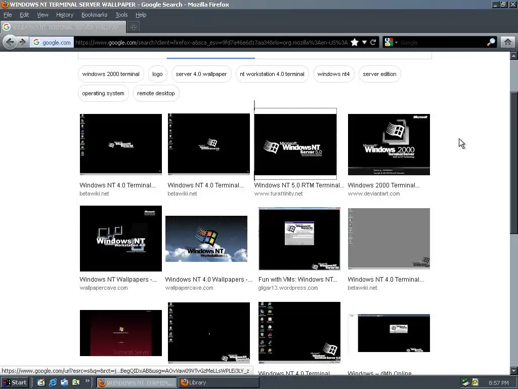Open a new tab with plus button
The image size is (518, 389).
(x=134, y=27)
